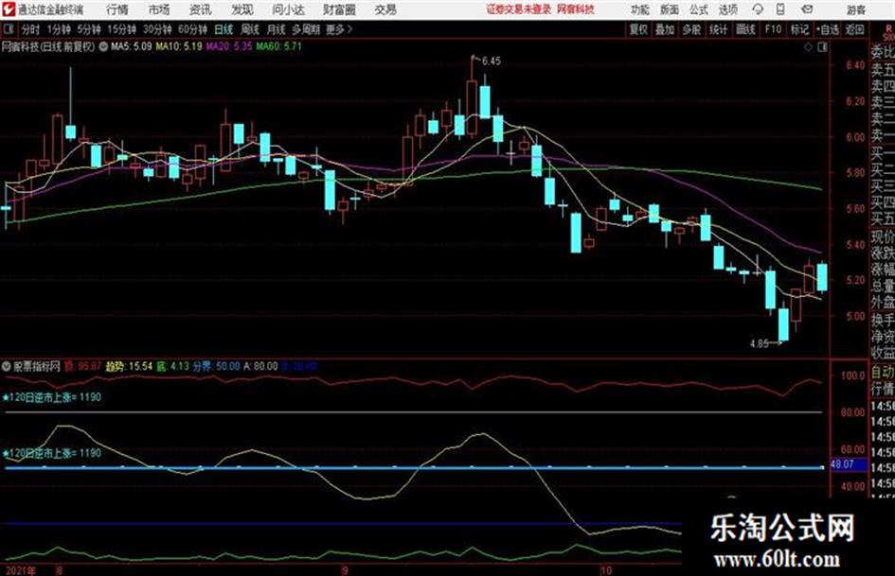895x576 pixels.
Task: Select the 周线 weekly period tab
Action: click(x=250, y=29)
